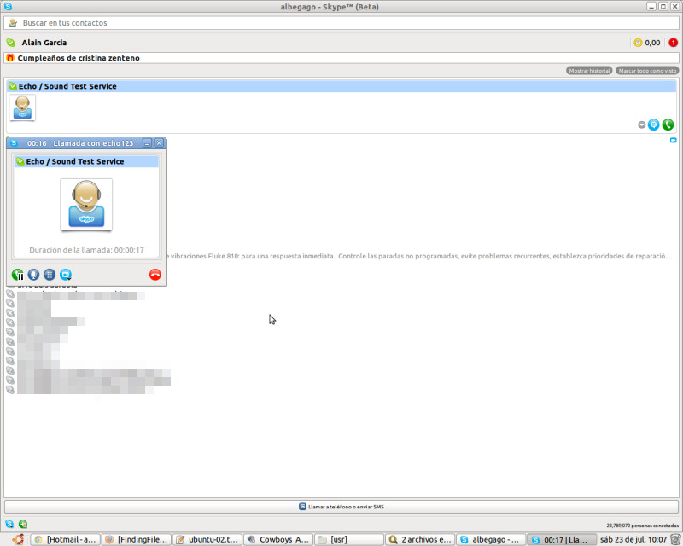Click Llamar a teléfono o enviar SMS button
This screenshot has height=546, width=683.
(x=341, y=507)
